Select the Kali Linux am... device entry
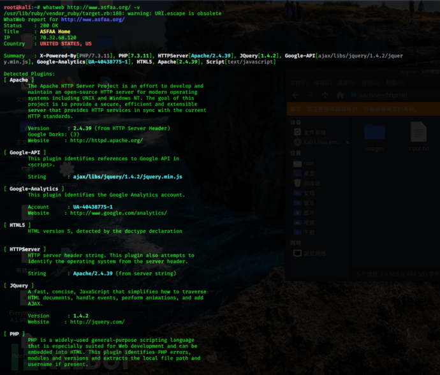This screenshot has height=375, width=440. (317, 142)
